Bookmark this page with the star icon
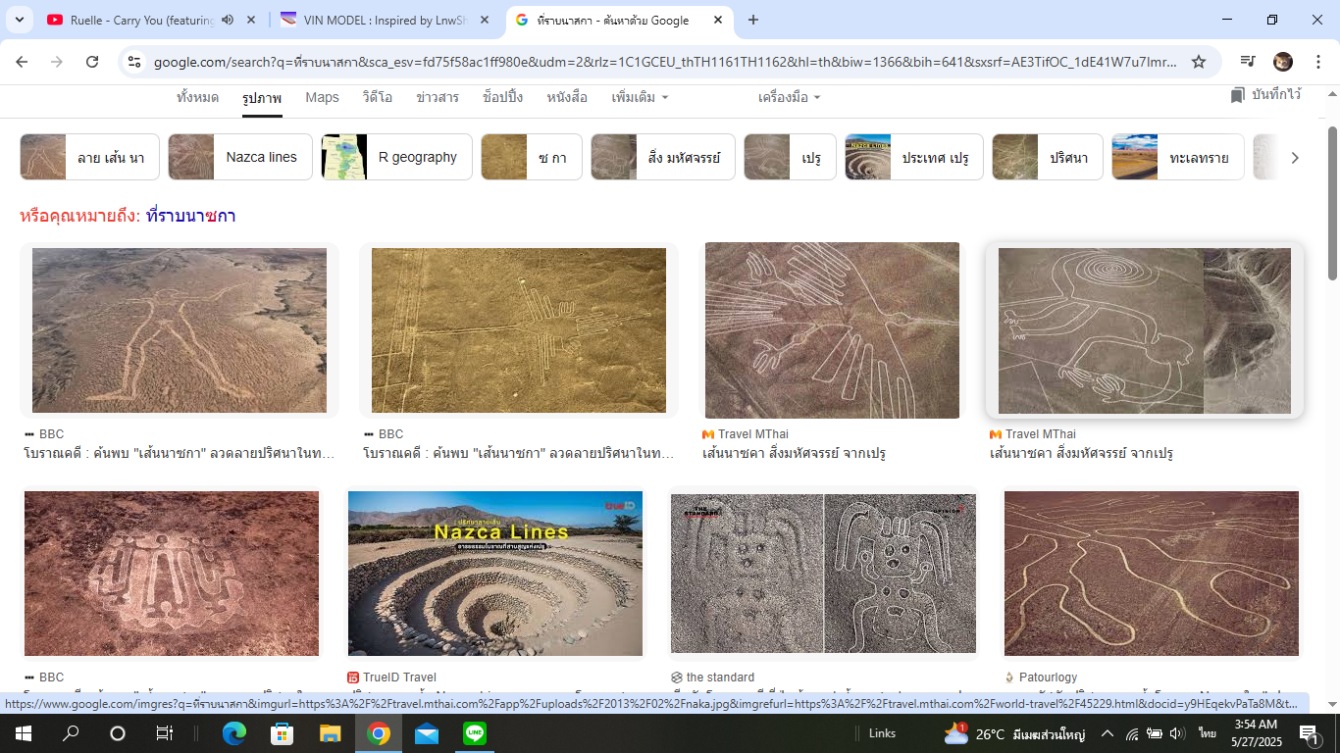Viewport: 1340px width, 753px height. pos(1198,62)
